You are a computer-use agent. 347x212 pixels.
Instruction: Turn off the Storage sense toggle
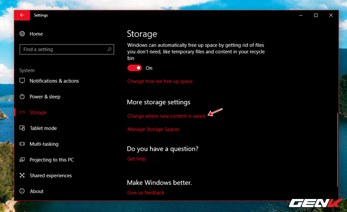pos(134,68)
